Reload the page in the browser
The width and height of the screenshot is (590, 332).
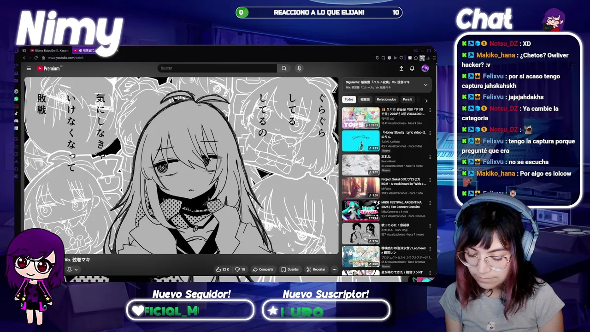[x=36, y=58]
